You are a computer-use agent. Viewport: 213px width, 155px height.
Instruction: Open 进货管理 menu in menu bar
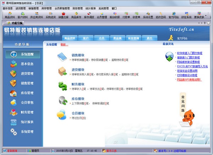pyautogui.click(x=21, y=9)
